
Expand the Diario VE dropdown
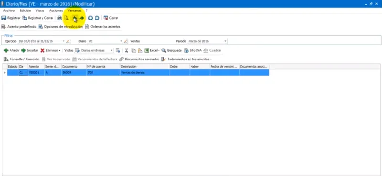121,41
